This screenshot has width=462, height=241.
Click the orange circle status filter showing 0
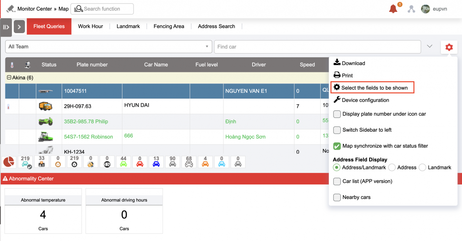pos(58,162)
